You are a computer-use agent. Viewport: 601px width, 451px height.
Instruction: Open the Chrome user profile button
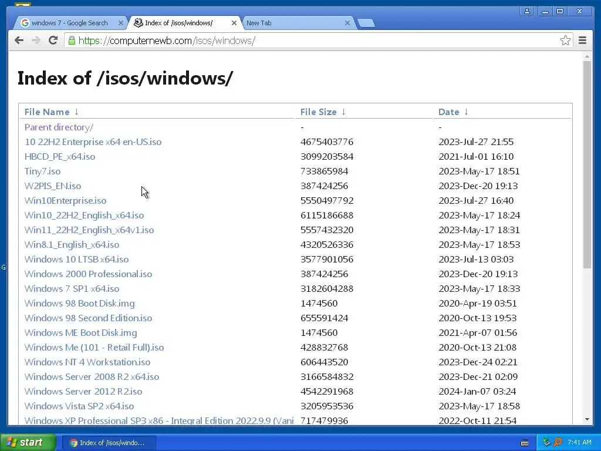527,12
